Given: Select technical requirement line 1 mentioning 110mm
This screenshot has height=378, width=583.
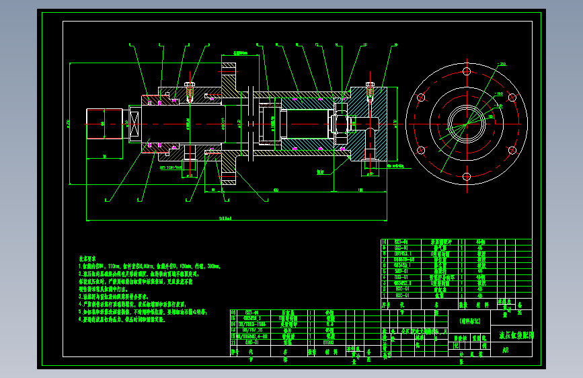Looking at the screenshot, I should tap(149, 266).
